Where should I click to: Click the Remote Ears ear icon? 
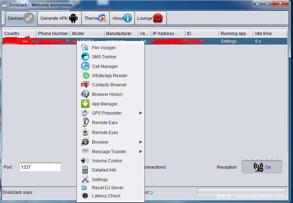(x=85, y=122)
